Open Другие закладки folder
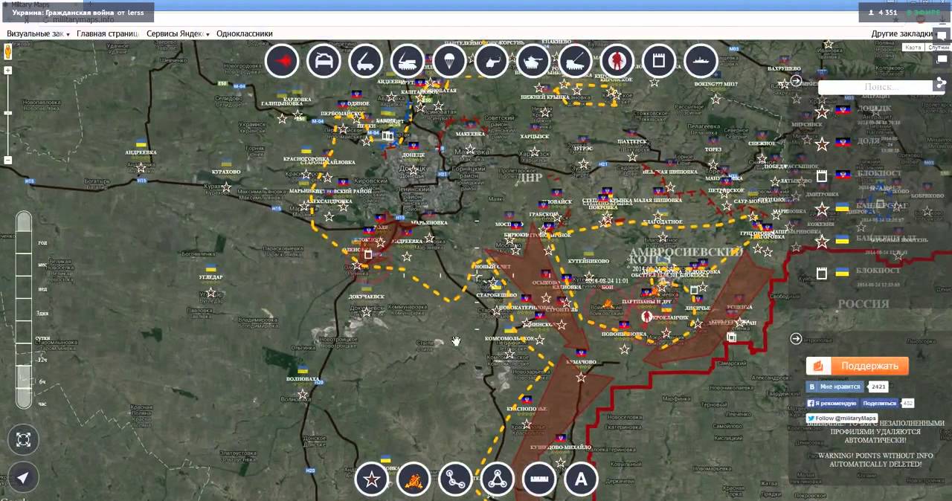952x501 pixels. tap(903, 33)
